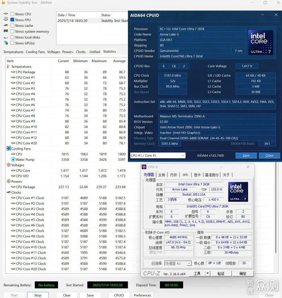Click the CPU Package temperature row icon

pyautogui.click(x=13, y=72)
